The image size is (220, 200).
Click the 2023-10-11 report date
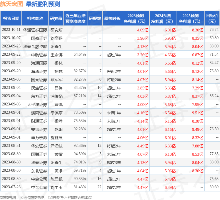point(11,29)
